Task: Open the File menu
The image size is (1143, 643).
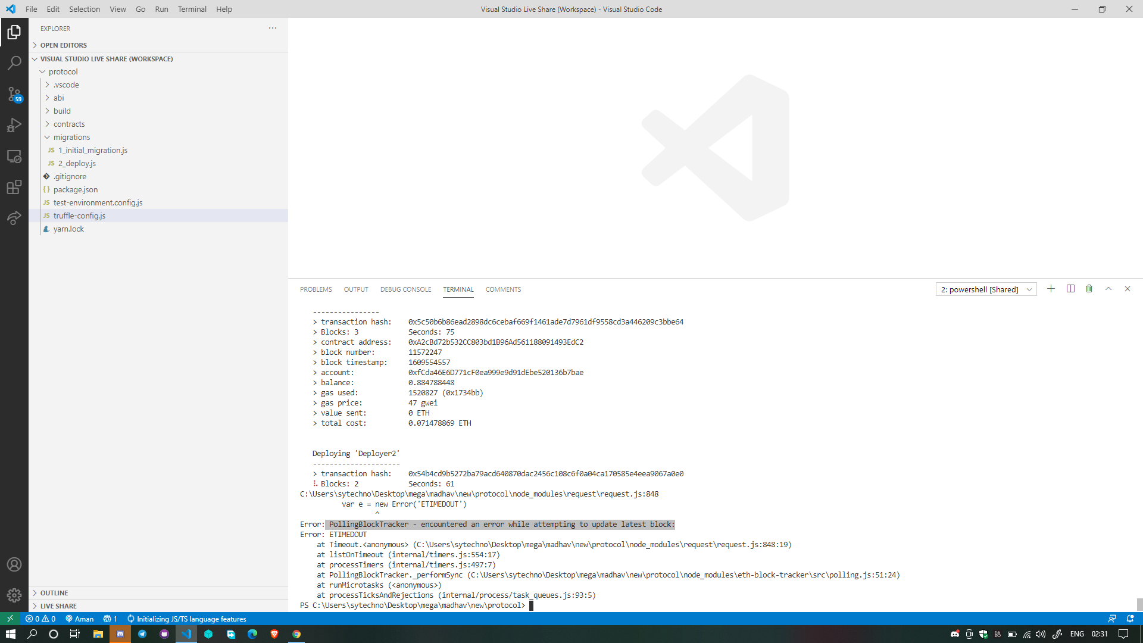Action: tap(32, 9)
